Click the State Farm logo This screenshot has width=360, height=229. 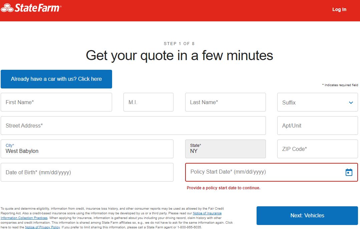click(31, 8)
